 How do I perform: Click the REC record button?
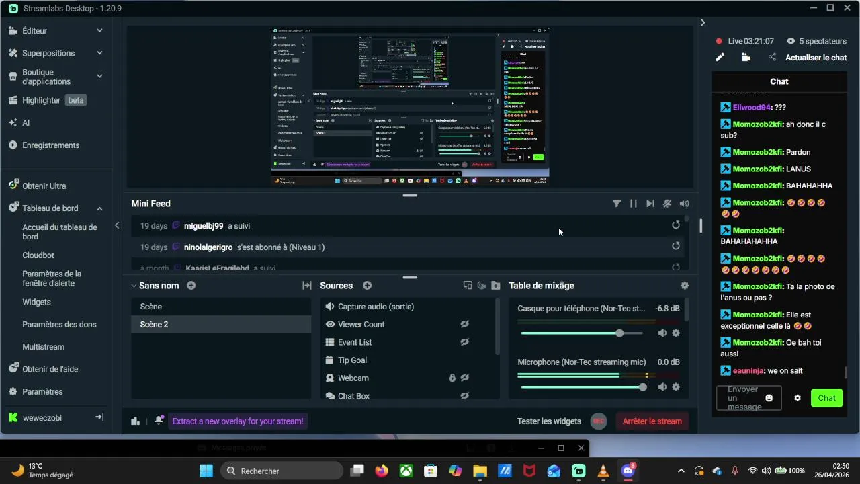click(598, 421)
